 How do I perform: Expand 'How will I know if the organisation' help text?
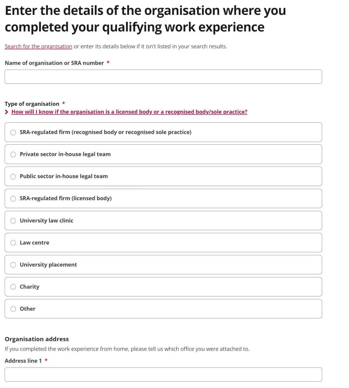pyautogui.click(x=129, y=112)
